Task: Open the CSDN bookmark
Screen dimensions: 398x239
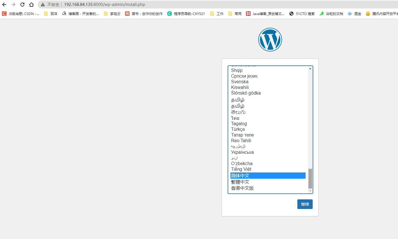Action: (x=21, y=14)
